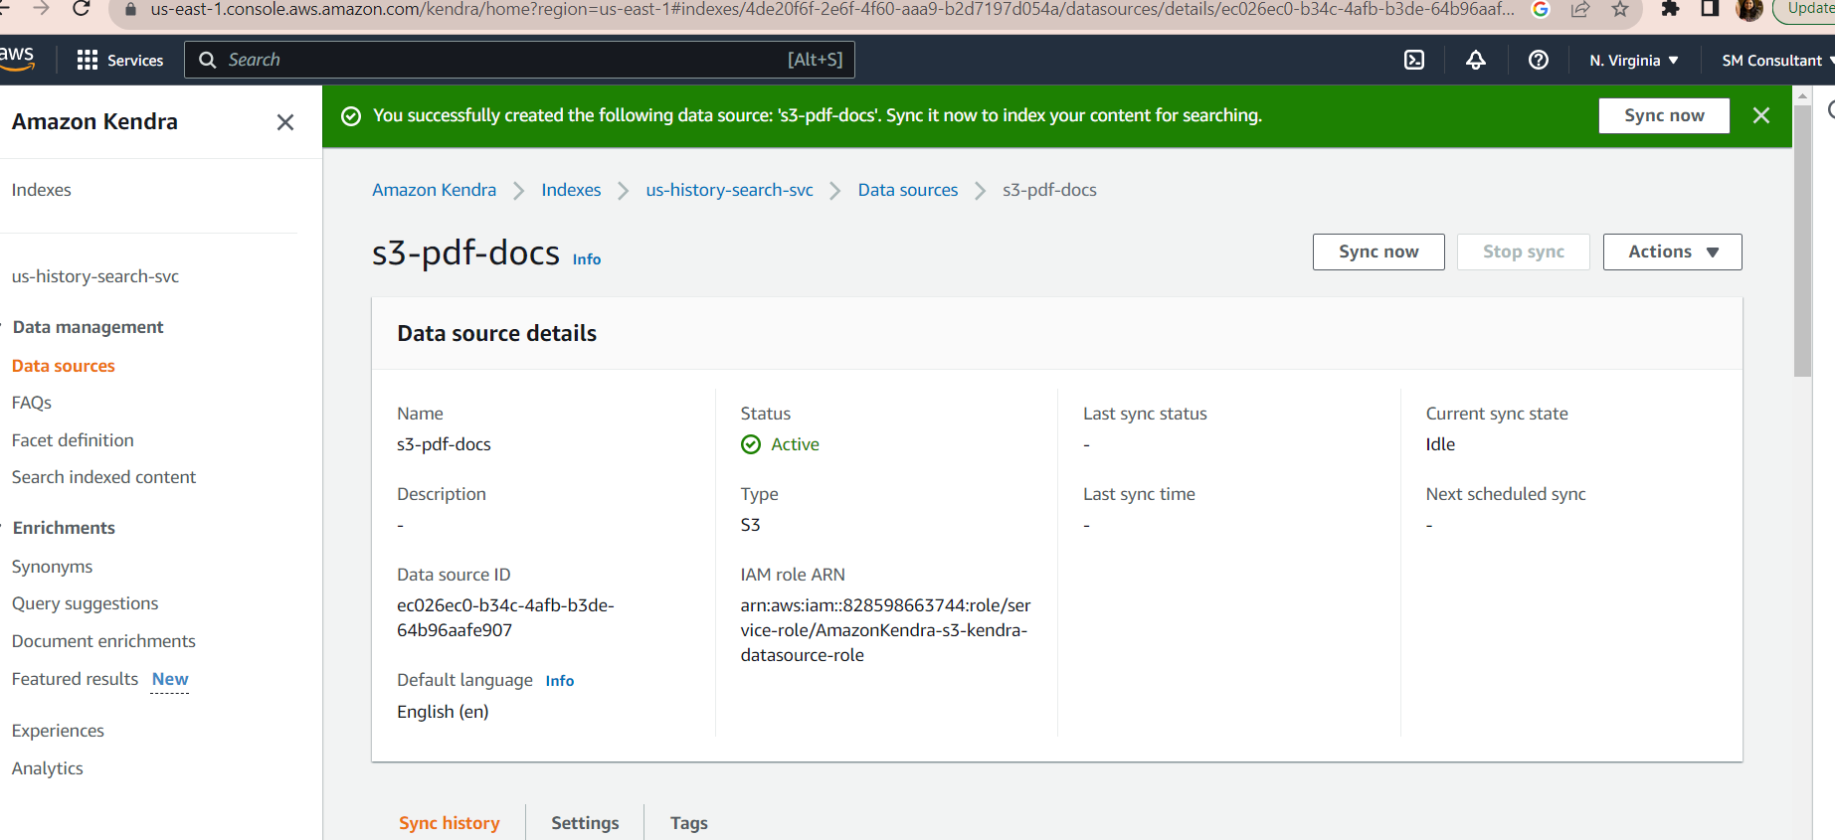The image size is (1835, 840).
Task: Open Document enrichments in the sidebar
Action: click(103, 641)
